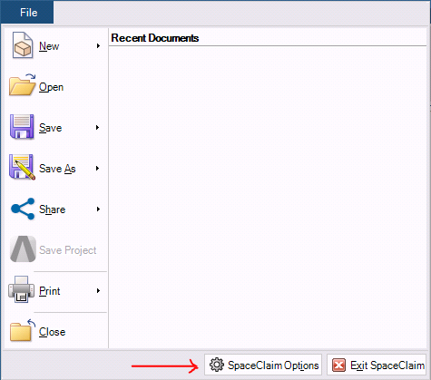Viewport: 431px width, 380px height.
Task: Expand the Print submenu arrow
Action: (x=98, y=291)
